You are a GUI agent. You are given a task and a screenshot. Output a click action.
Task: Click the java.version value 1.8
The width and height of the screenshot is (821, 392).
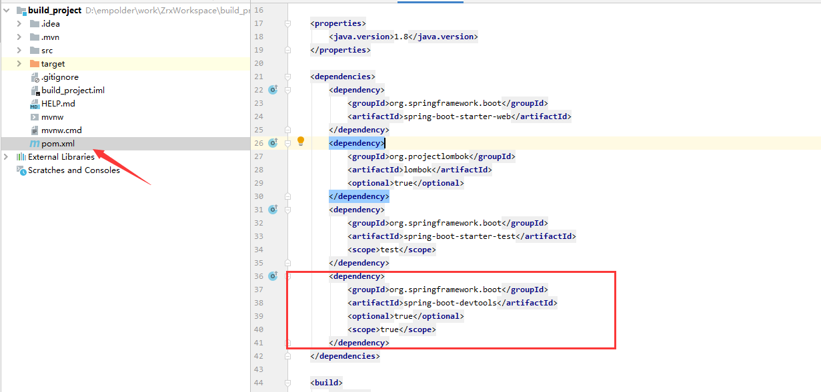pos(401,37)
